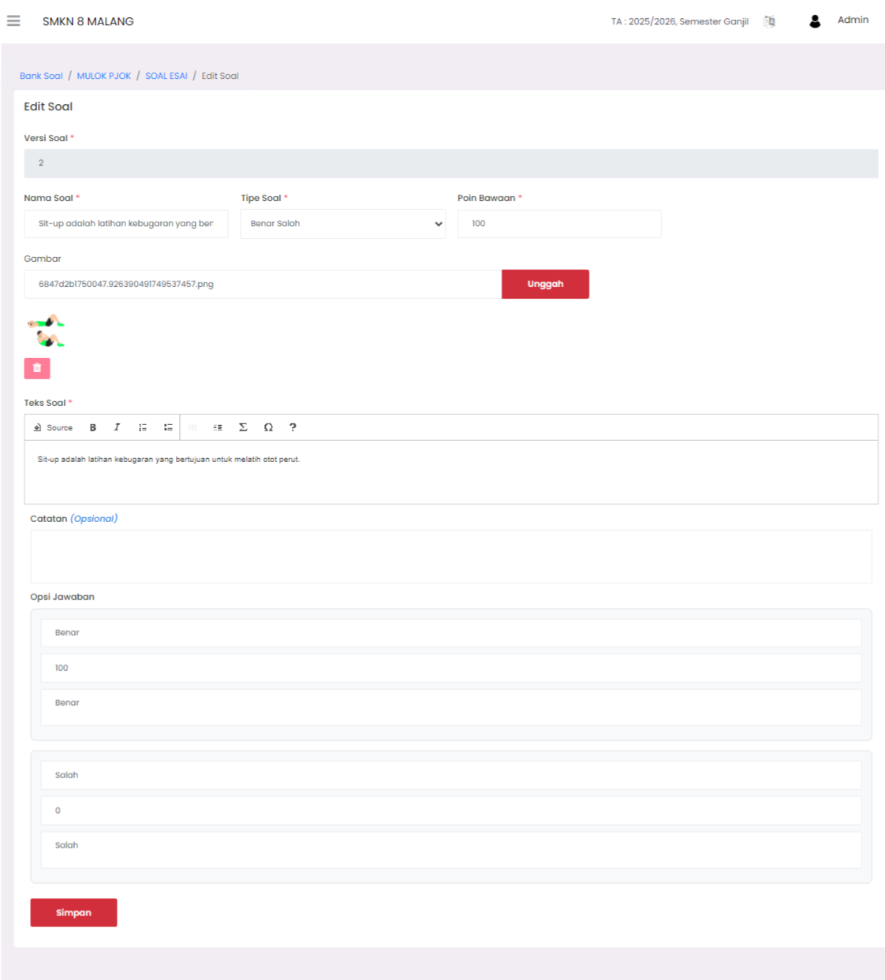
Task: Insert special character with Omega icon
Action: click(x=268, y=427)
